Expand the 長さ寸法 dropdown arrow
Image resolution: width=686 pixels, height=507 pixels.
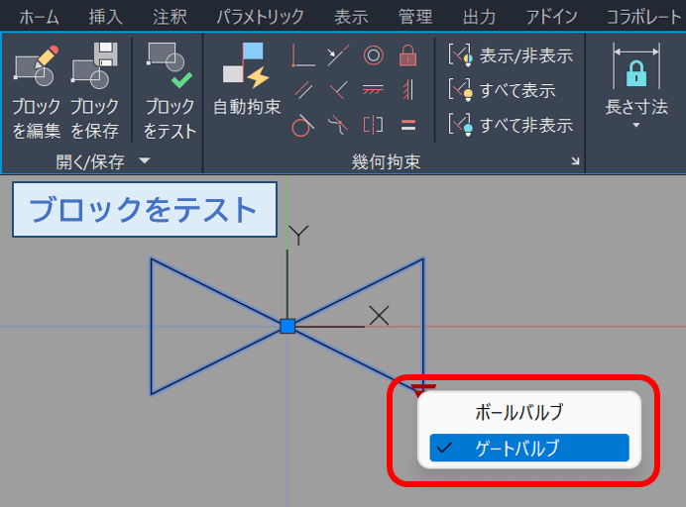coord(636,126)
